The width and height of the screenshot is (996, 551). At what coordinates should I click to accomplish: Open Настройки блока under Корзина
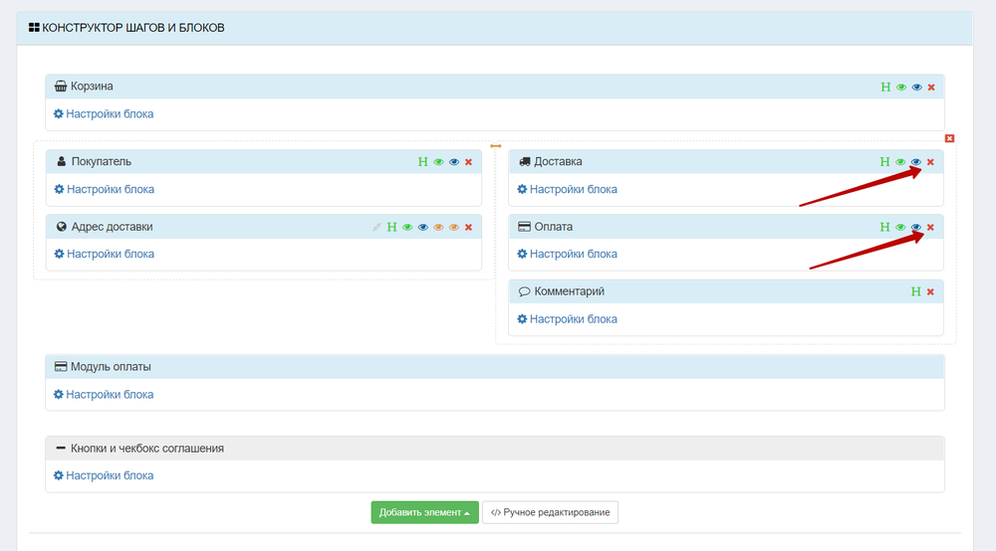coord(104,114)
